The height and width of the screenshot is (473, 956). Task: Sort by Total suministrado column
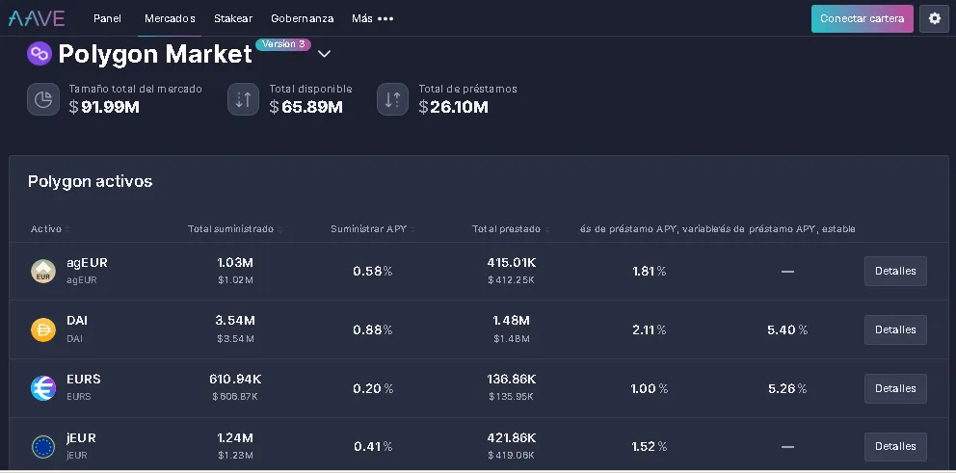pyautogui.click(x=235, y=229)
